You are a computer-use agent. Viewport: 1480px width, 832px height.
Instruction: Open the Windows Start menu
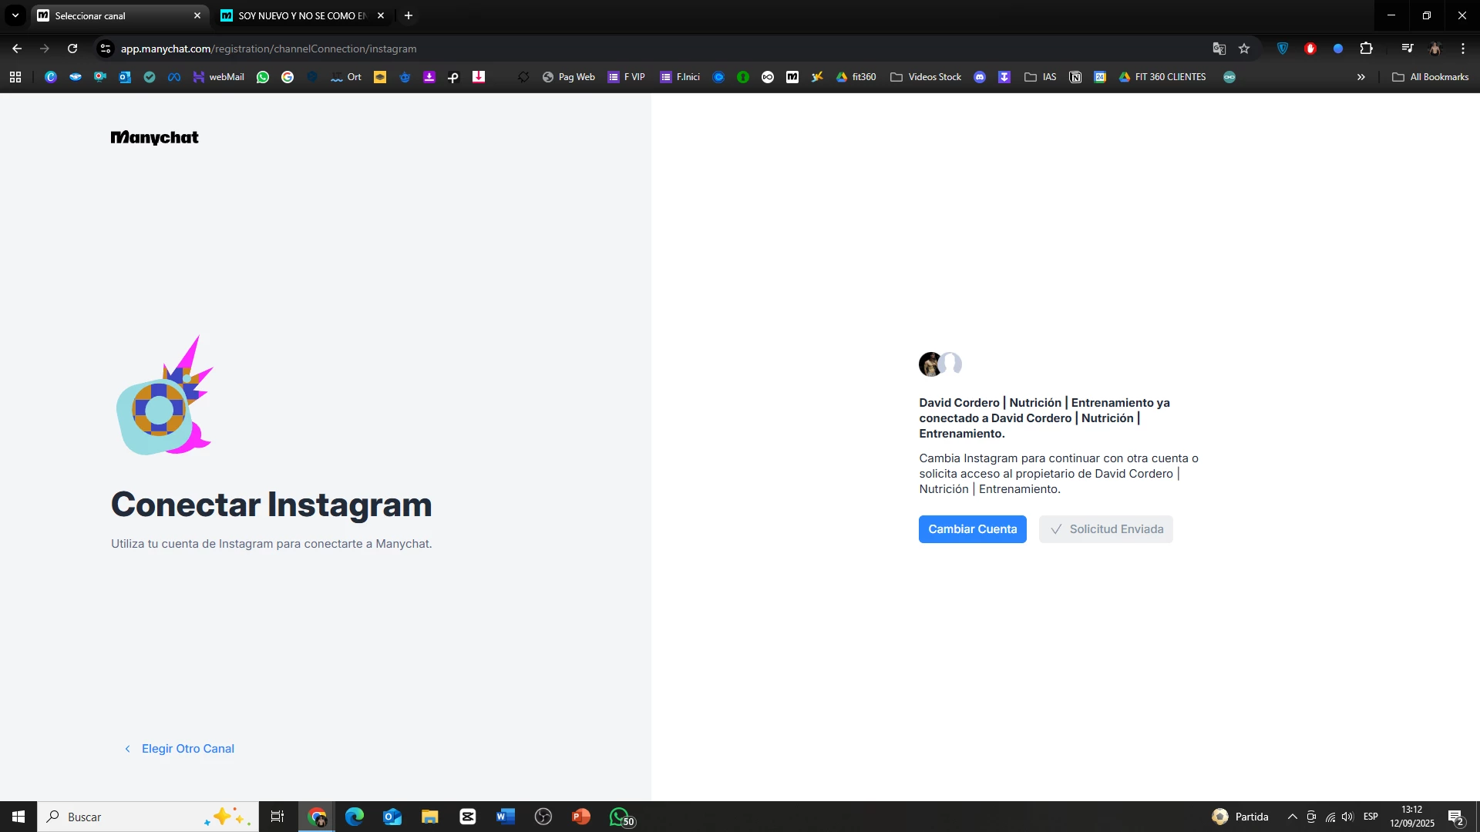pyautogui.click(x=18, y=817)
